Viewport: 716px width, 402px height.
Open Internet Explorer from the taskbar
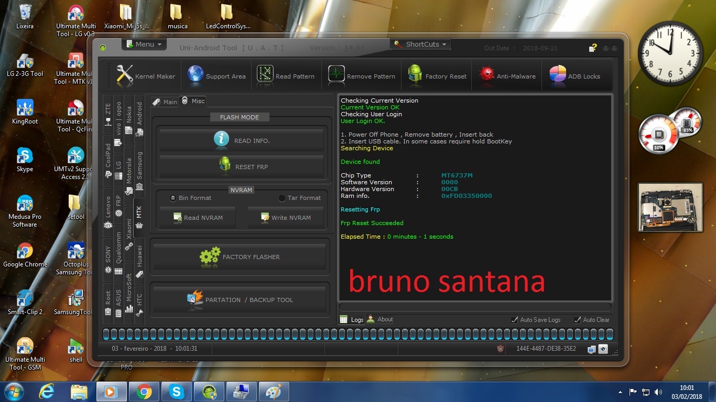point(47,392)
